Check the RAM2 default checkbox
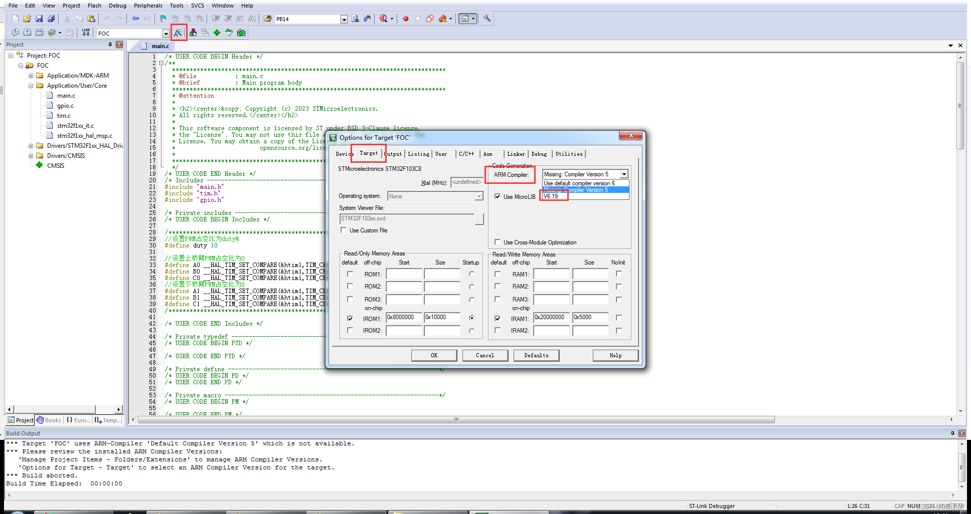 click(498, 286)
